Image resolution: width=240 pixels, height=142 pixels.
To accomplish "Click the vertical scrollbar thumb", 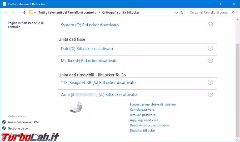I will click(237, 90).
